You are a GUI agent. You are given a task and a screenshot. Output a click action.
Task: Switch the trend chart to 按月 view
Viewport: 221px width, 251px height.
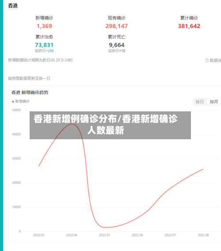pos(214,102)
